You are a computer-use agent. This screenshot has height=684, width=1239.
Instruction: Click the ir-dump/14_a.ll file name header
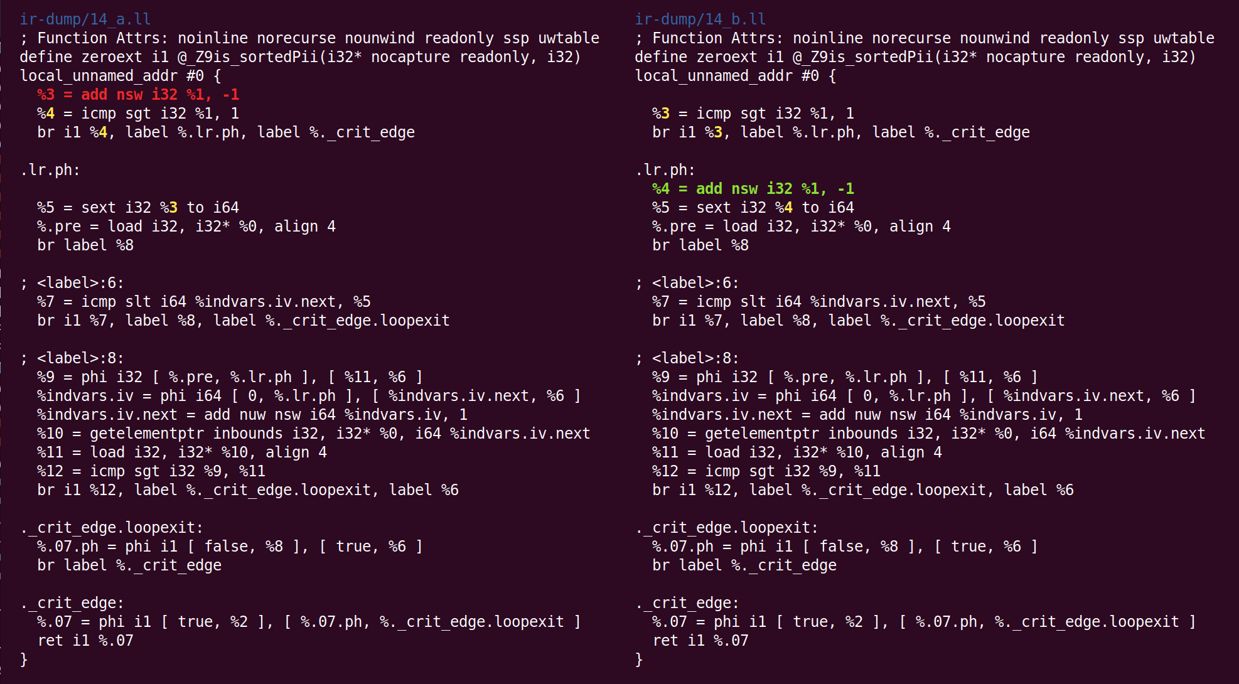click(x=85, y=19)
